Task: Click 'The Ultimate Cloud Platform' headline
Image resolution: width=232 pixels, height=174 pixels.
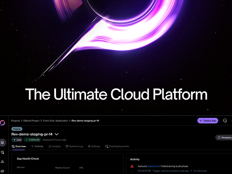Action: pos(116,94)
